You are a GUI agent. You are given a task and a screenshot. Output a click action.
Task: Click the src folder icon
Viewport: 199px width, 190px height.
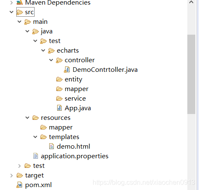coord(20,12)
